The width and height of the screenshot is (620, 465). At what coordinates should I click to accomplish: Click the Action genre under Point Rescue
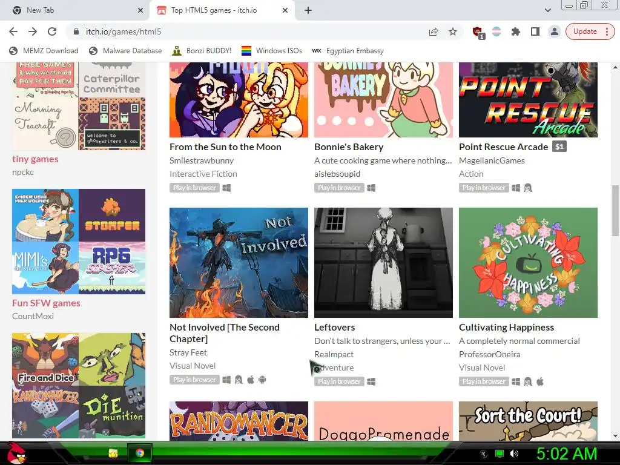pyautogui.click(x=471, y=174)
